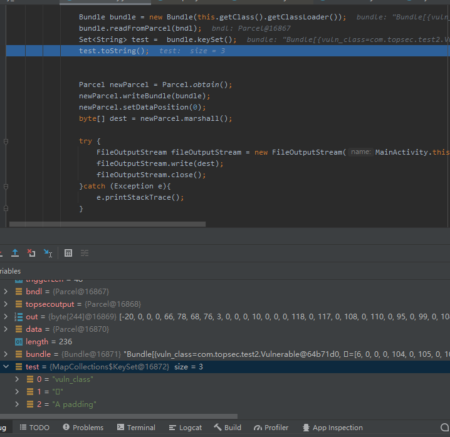This screenshot has height=437, width=450.
Task: Open Evaluate Expression calculator icon
Action: click(x=68, y=253)
